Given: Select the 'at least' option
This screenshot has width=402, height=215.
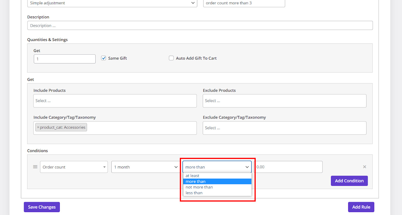Looking at the screenshot, I should pos(192,176).
